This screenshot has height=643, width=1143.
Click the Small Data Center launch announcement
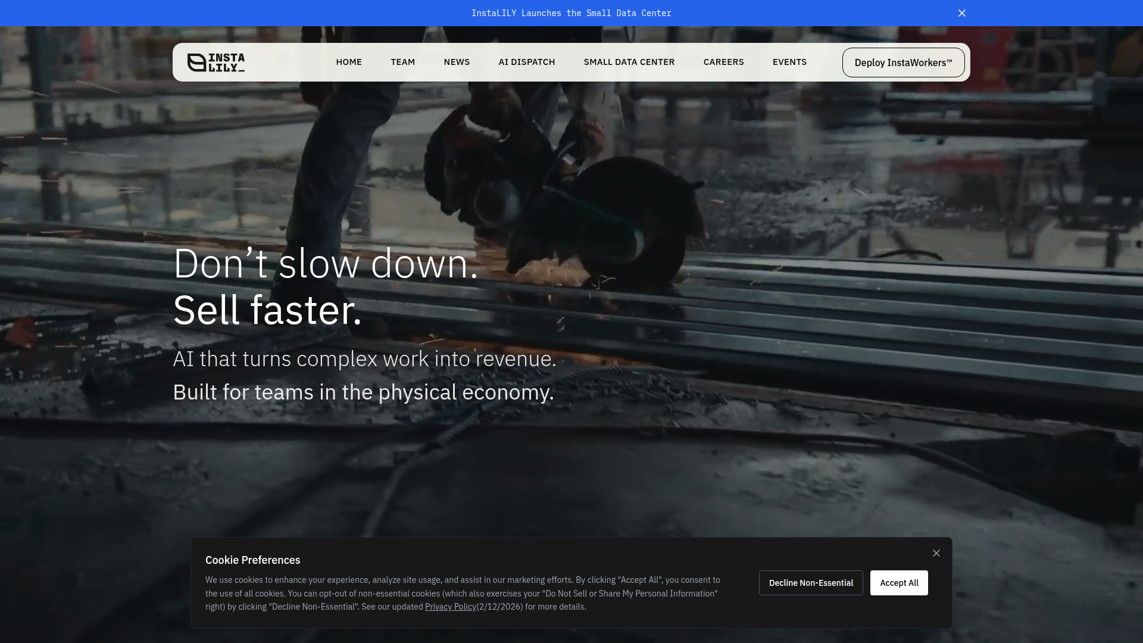click(x=571, y=13)
